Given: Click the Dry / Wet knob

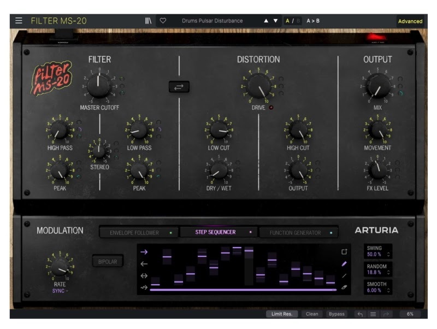Looking at the screenshot, I should pos(219,171).
